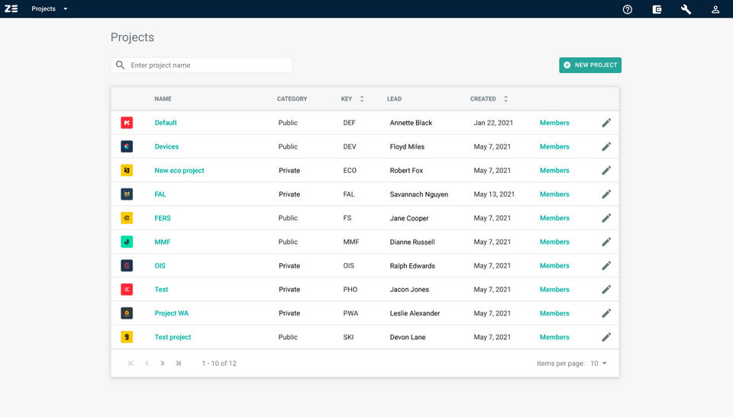Jump to last page of projects
The image size is (733, 417).
tap(178, 364)
